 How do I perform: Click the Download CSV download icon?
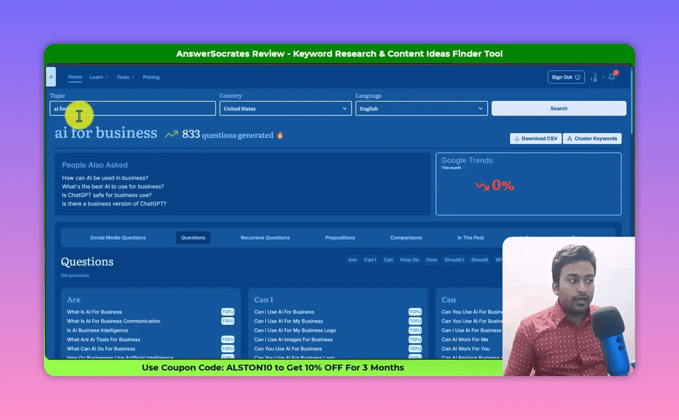(517, 138)
